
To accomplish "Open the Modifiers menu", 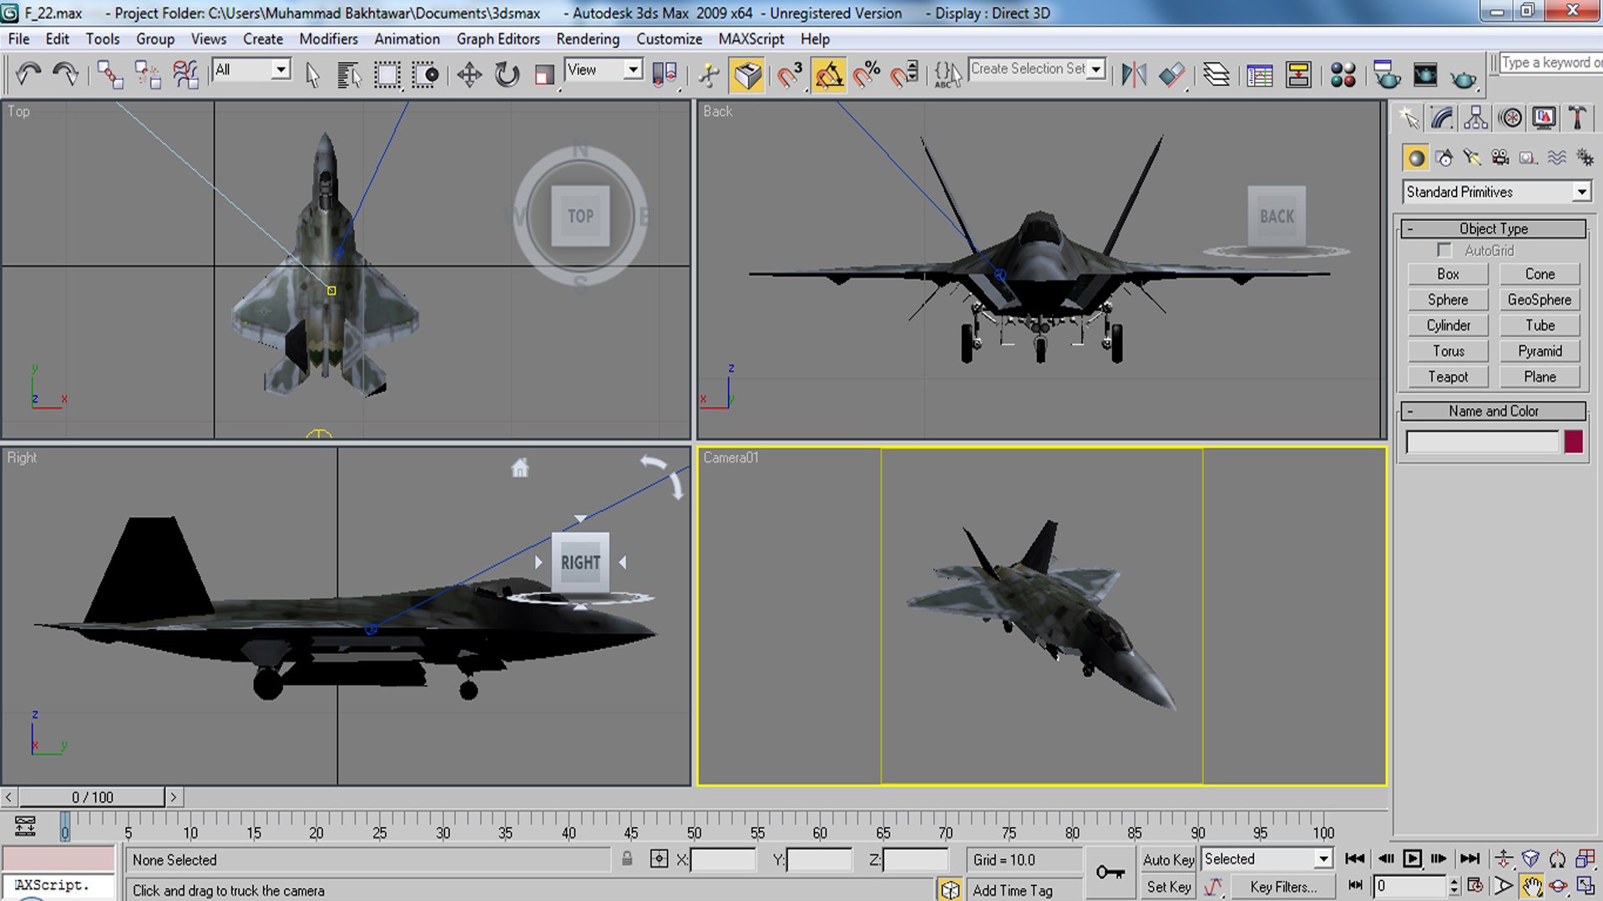I will point(328,39).
